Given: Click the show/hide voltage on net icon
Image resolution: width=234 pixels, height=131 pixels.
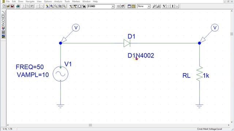Looking at the screenshot, I should coord(169,6).
